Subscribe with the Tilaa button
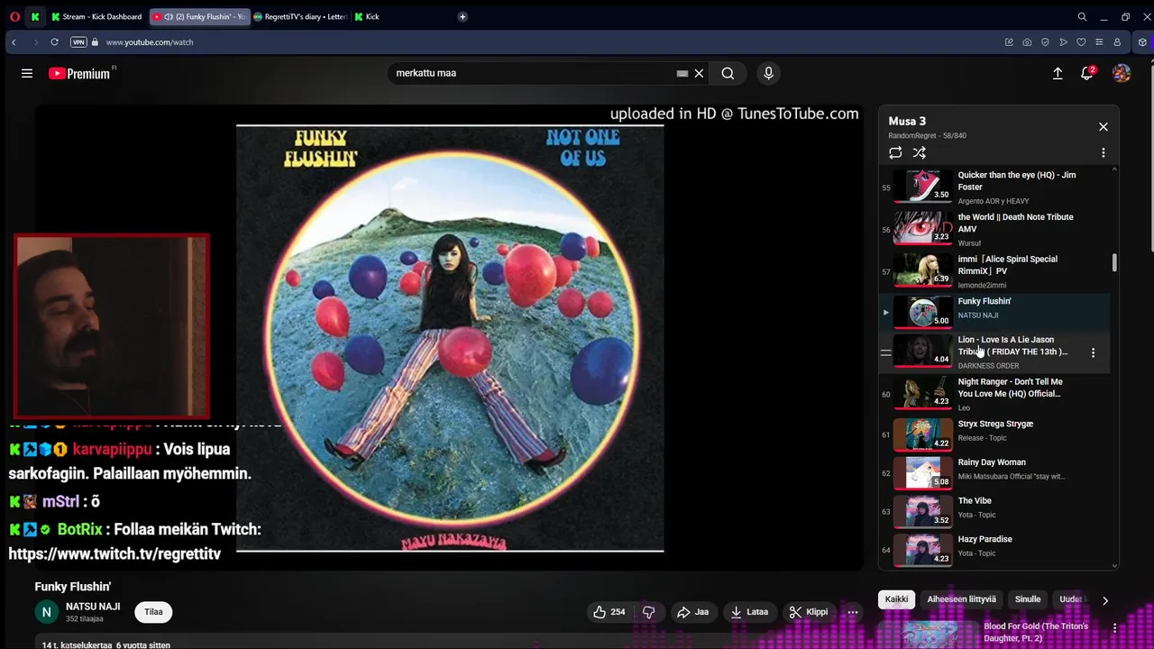1154x649 pixels. pos(154,612)
